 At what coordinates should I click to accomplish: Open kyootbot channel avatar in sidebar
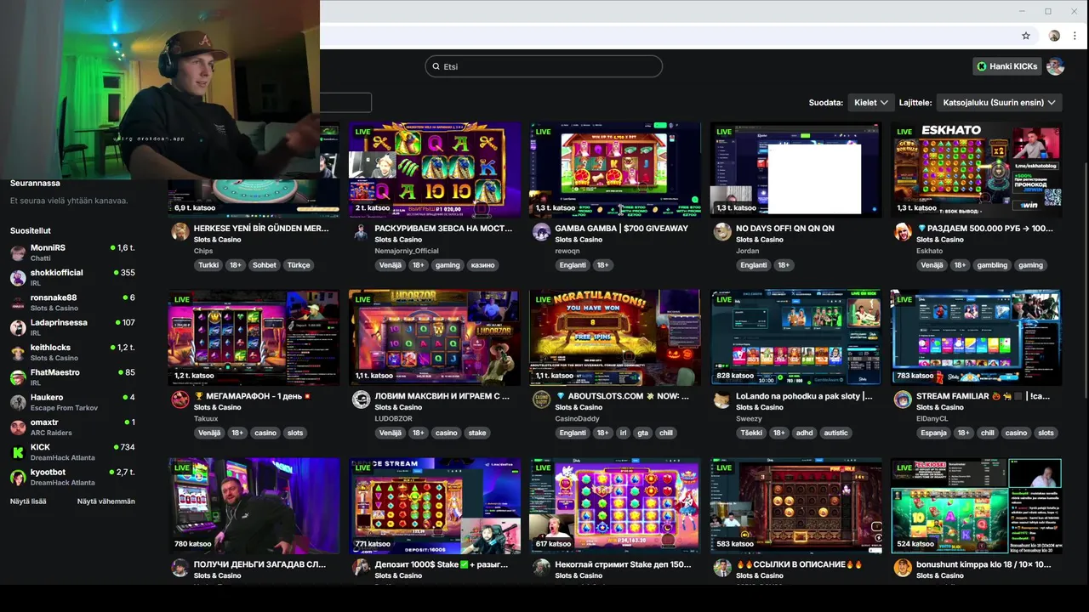pyautogui.click(x=18, y=477)
